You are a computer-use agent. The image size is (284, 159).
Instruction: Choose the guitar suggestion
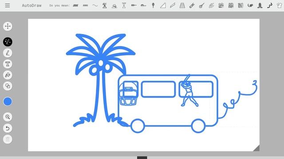coord(201,6)
